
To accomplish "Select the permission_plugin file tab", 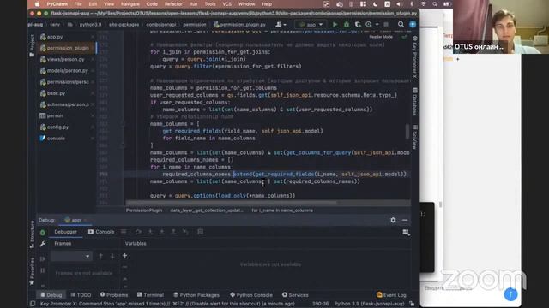I will [67, 48].
